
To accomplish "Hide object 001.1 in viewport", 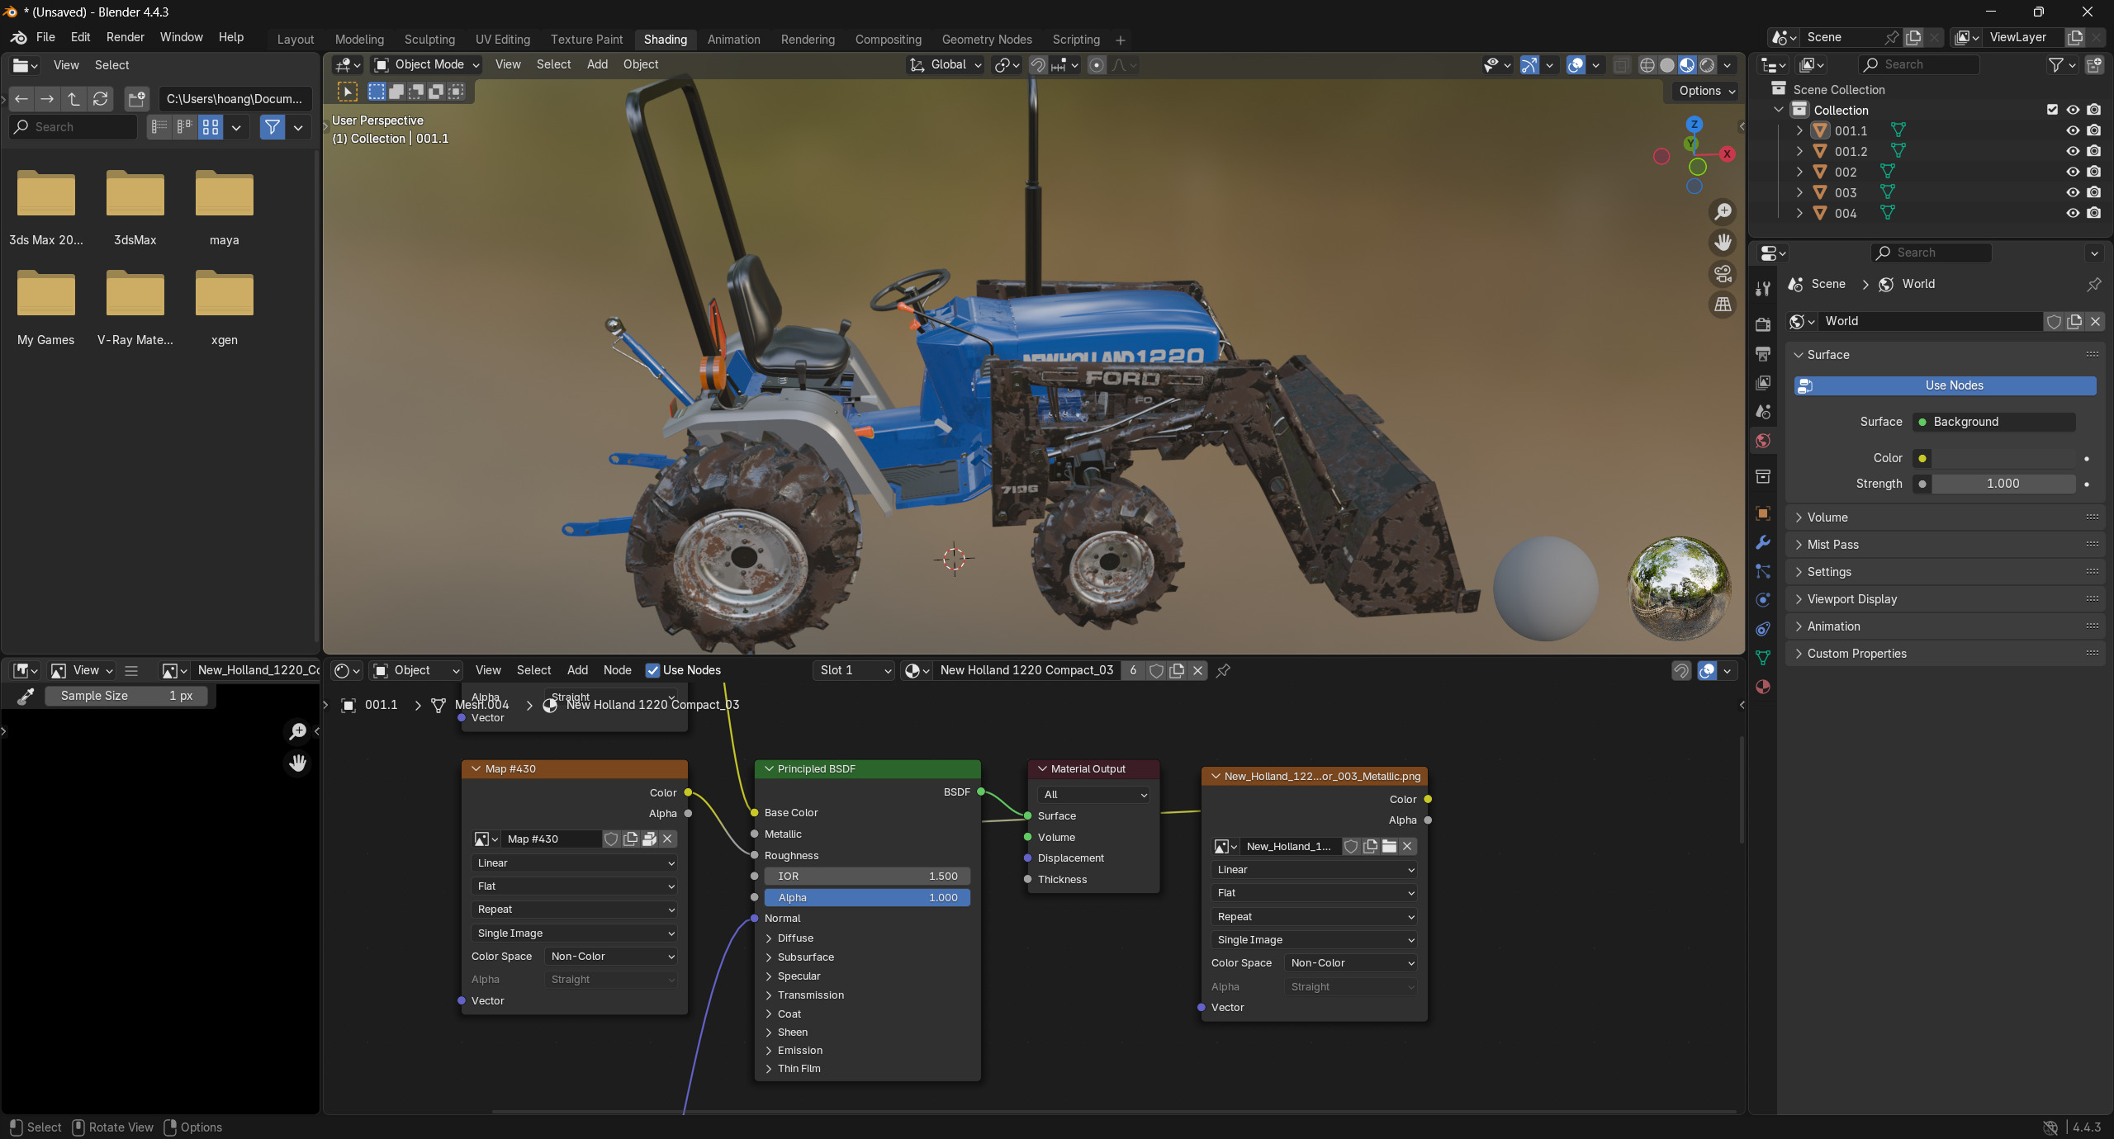I will click(2073, 130).
